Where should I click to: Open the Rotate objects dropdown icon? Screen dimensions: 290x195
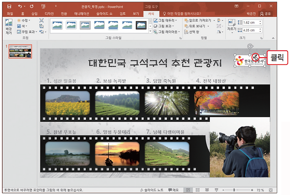point(220,32)
